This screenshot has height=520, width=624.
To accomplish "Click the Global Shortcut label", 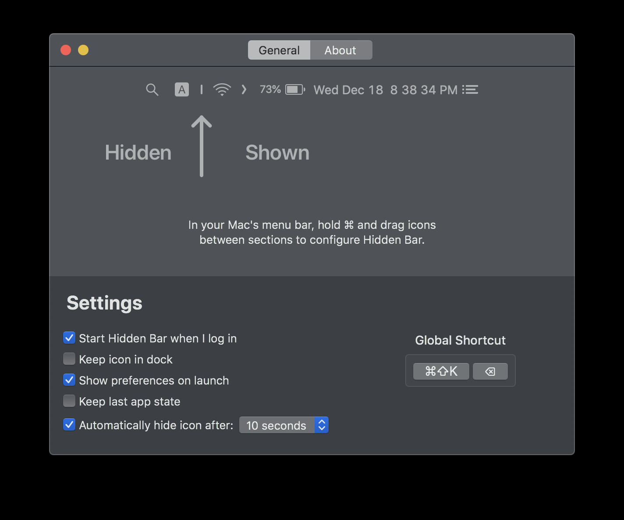I will tap(460, 340).
